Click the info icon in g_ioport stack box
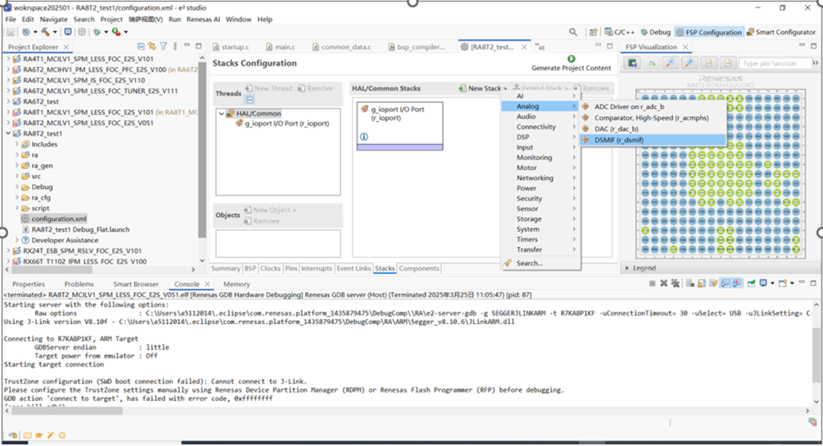This screenshot has height=446, width=823. point(363,136)
